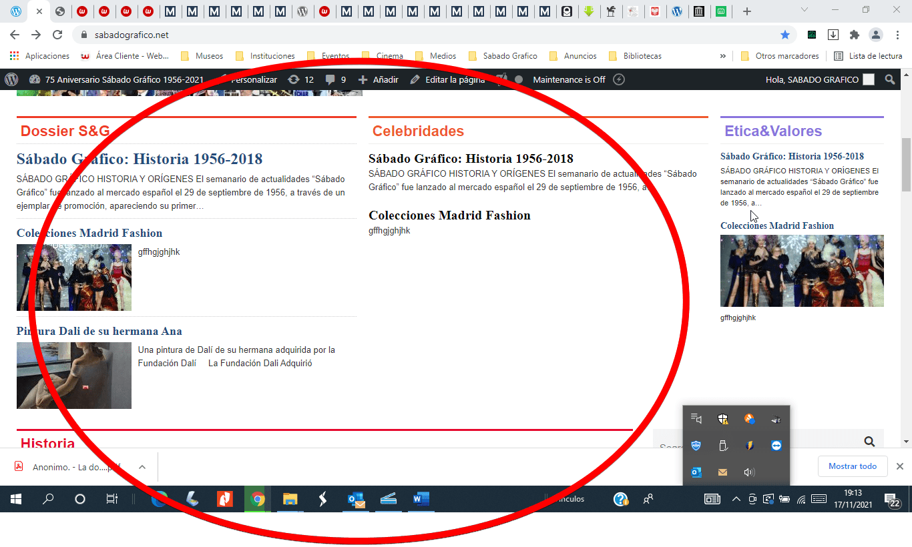Image resolution: width=912 pixels, height=547 pixels.
Task: Open Word from the taskbar
Action: pos(421,498)
